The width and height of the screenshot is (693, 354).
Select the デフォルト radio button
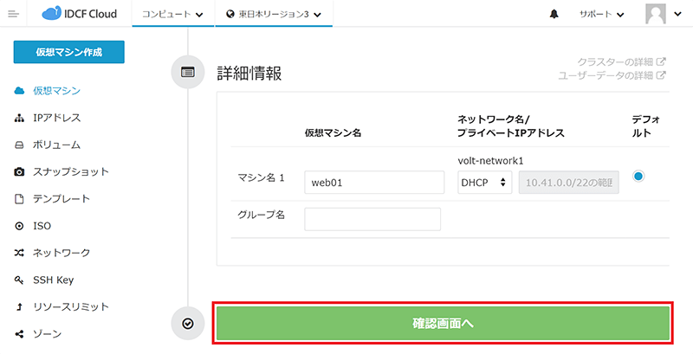pos(638,177)
